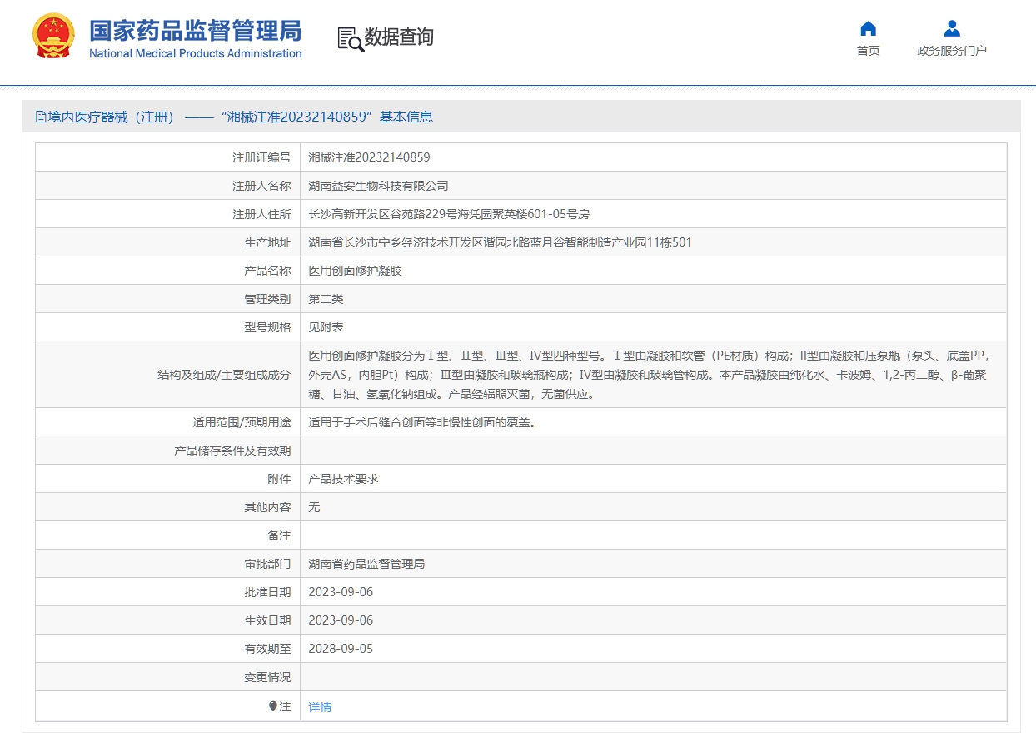Click the 其他内容 value 无

(x=314, y=507)
